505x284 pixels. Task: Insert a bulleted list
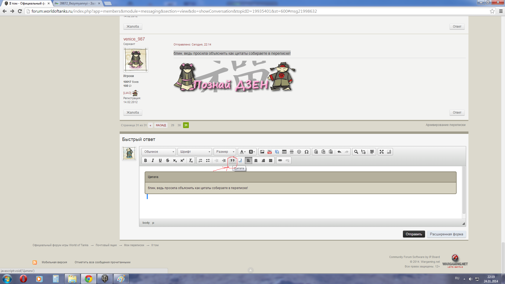point(208,160)
